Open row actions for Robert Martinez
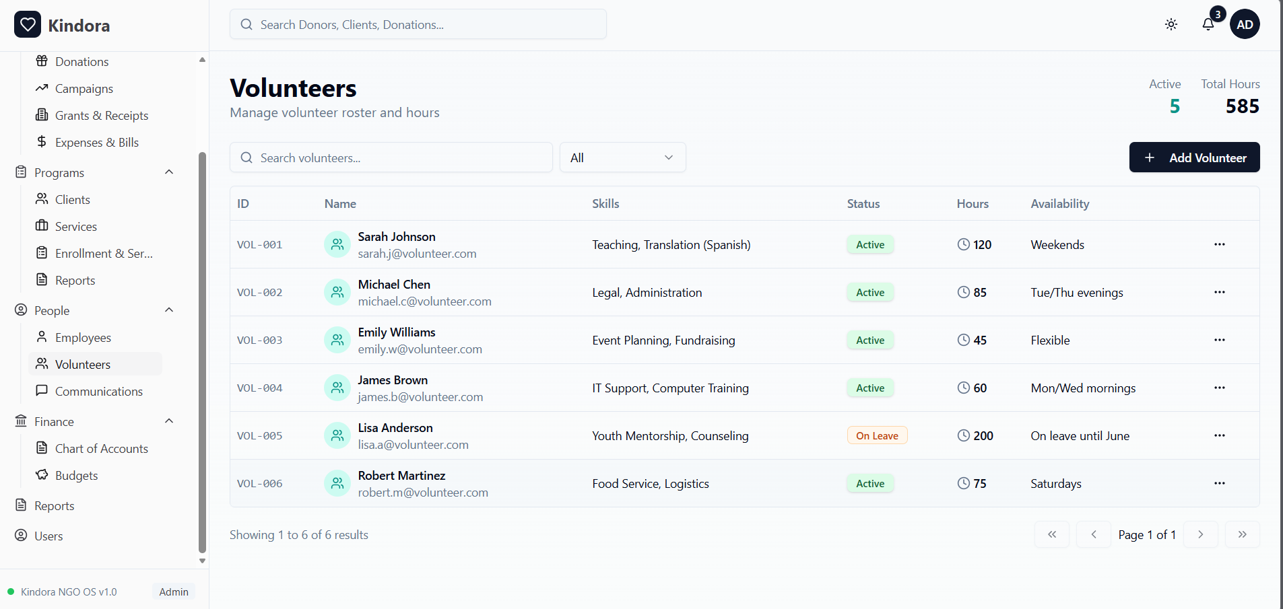Screen dimensions: 1283x609 (1220, 483)
